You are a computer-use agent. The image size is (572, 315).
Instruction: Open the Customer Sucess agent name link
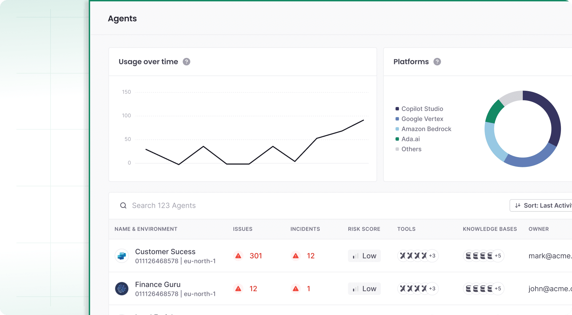(x=165, y=252)
